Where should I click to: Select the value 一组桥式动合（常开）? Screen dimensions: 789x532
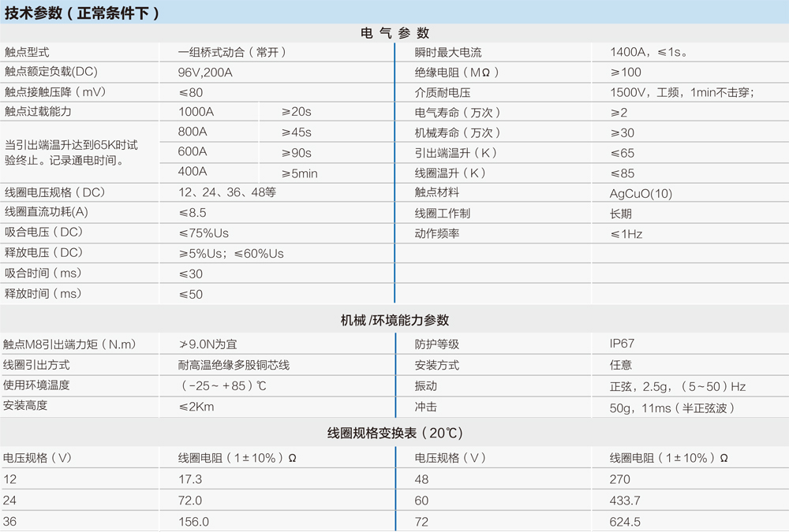(234, 52)
